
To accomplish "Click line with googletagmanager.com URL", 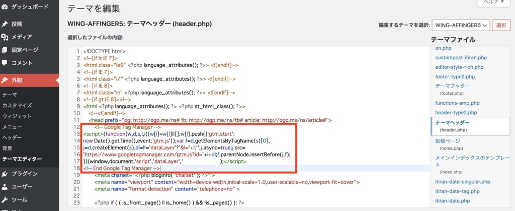I will coord(187,154).
